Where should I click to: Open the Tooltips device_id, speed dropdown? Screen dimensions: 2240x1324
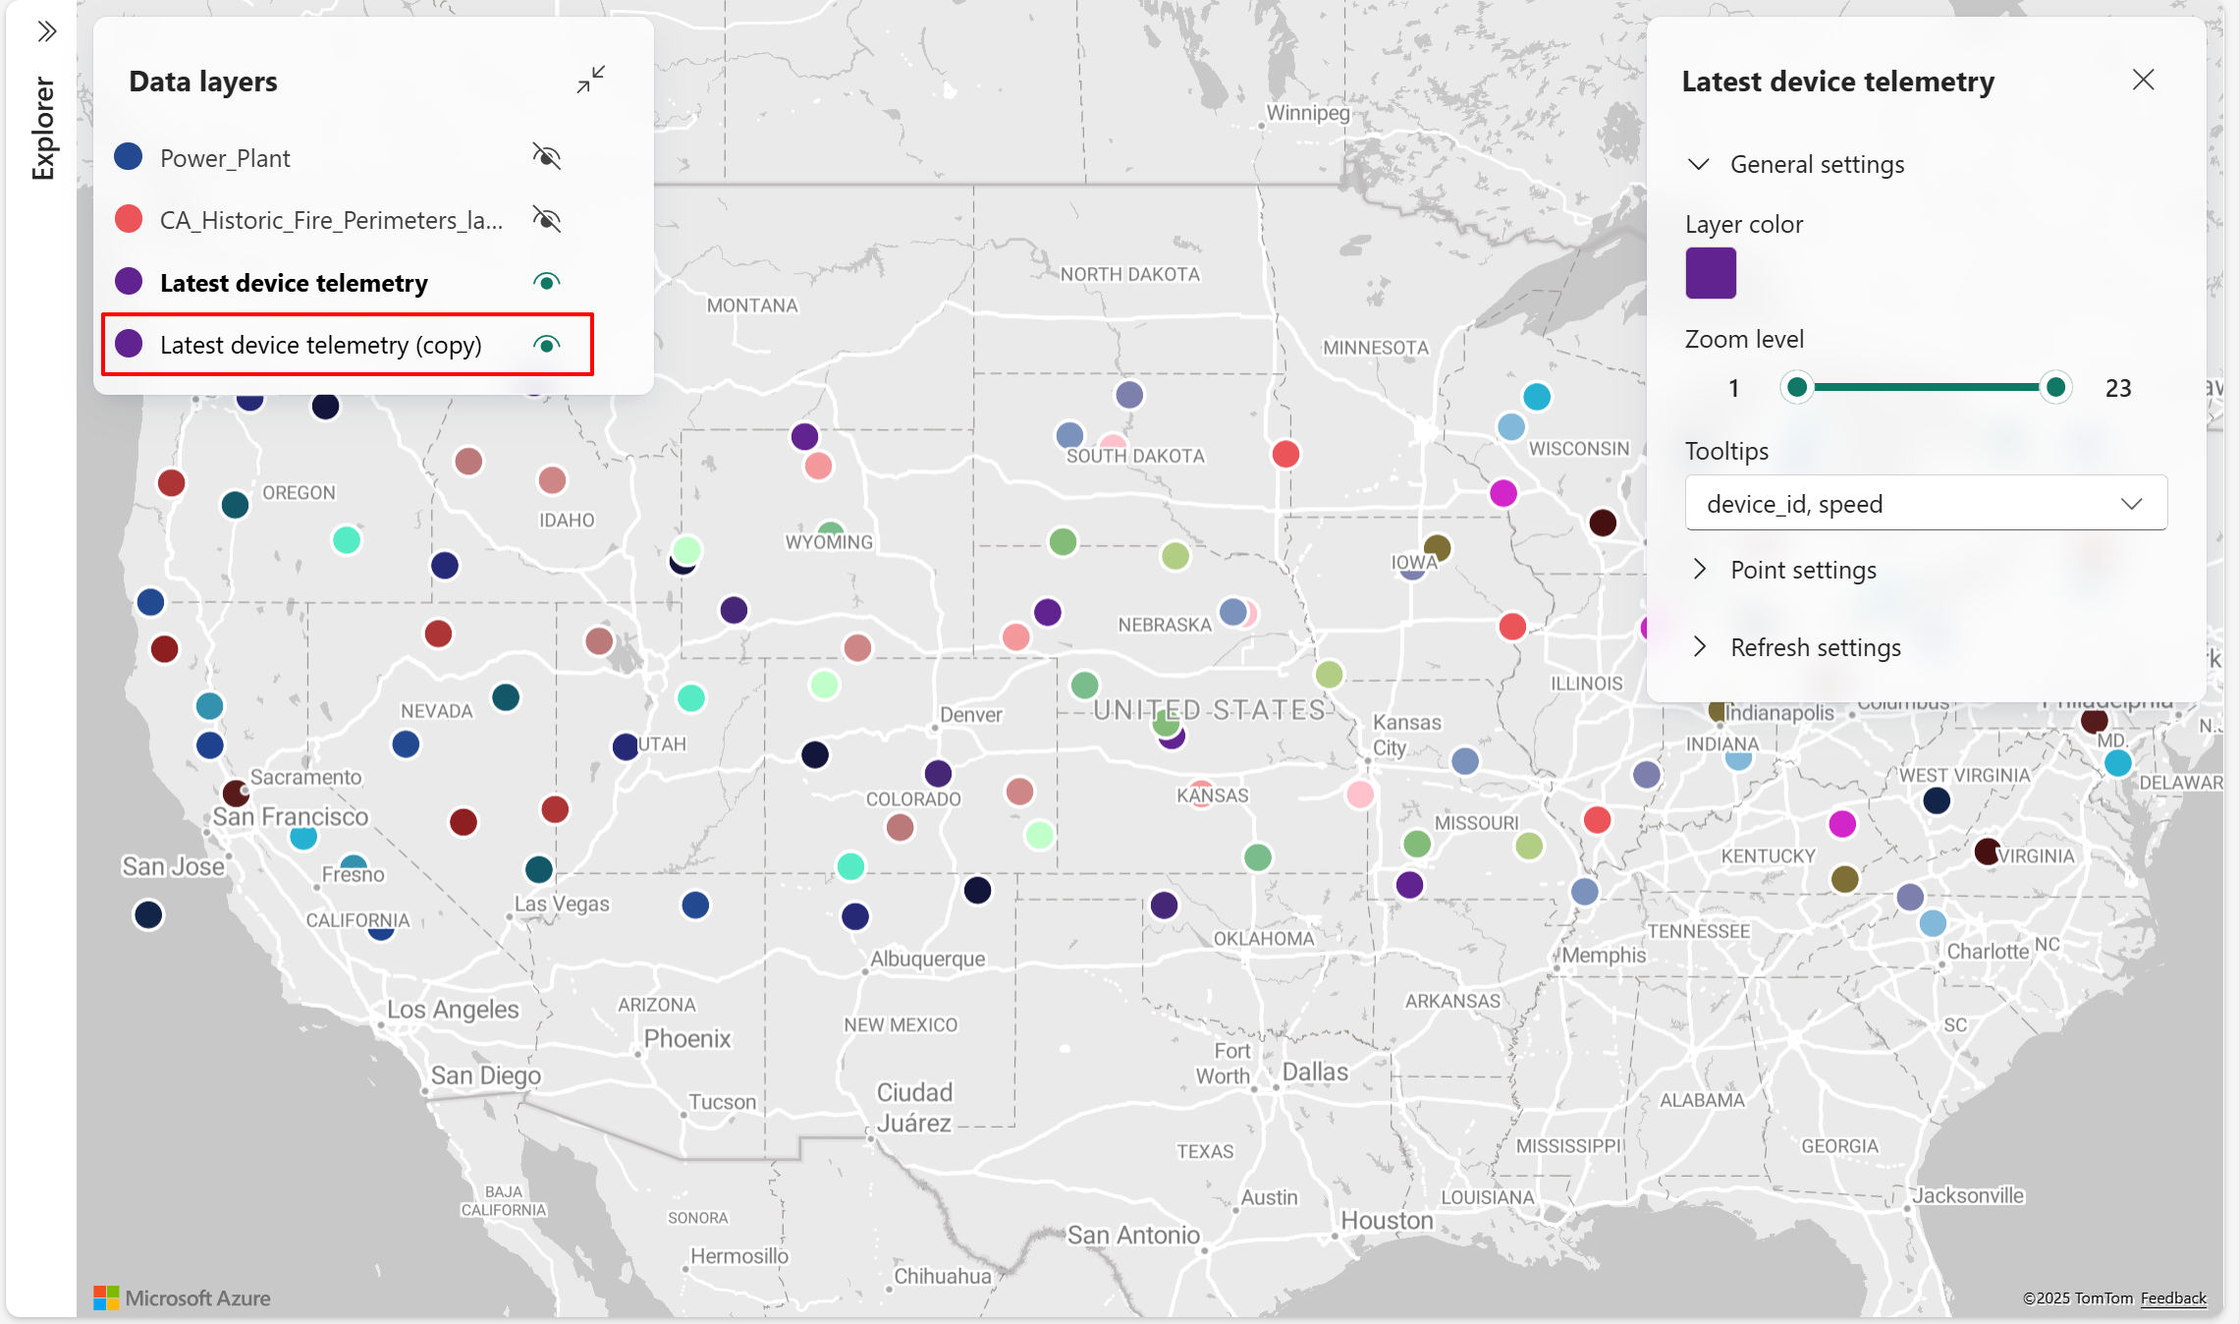tap(1925, 504)
